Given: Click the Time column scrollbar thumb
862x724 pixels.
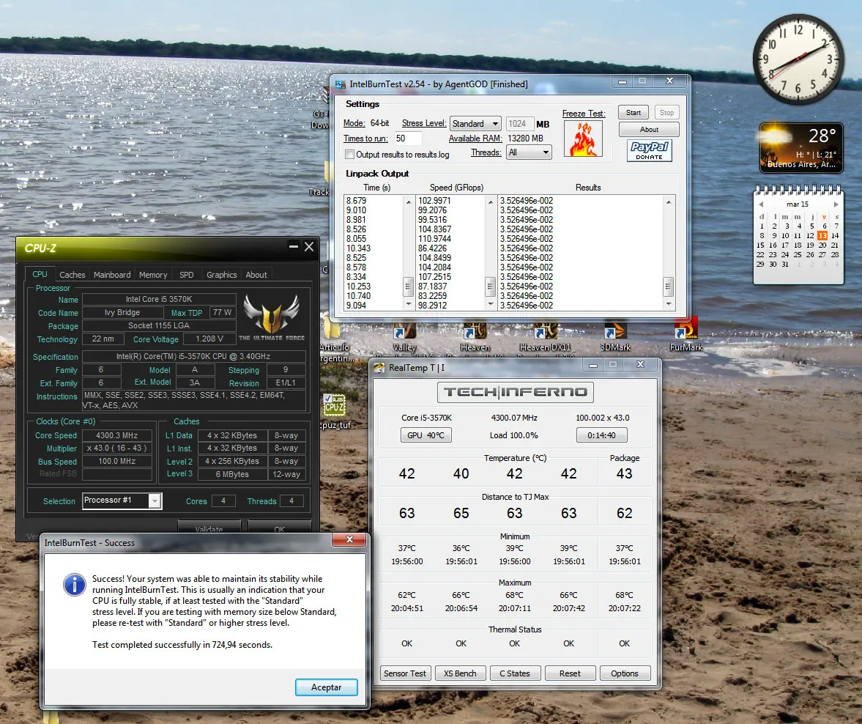Looking at the screenshot, I should click(x=408, y=286).
